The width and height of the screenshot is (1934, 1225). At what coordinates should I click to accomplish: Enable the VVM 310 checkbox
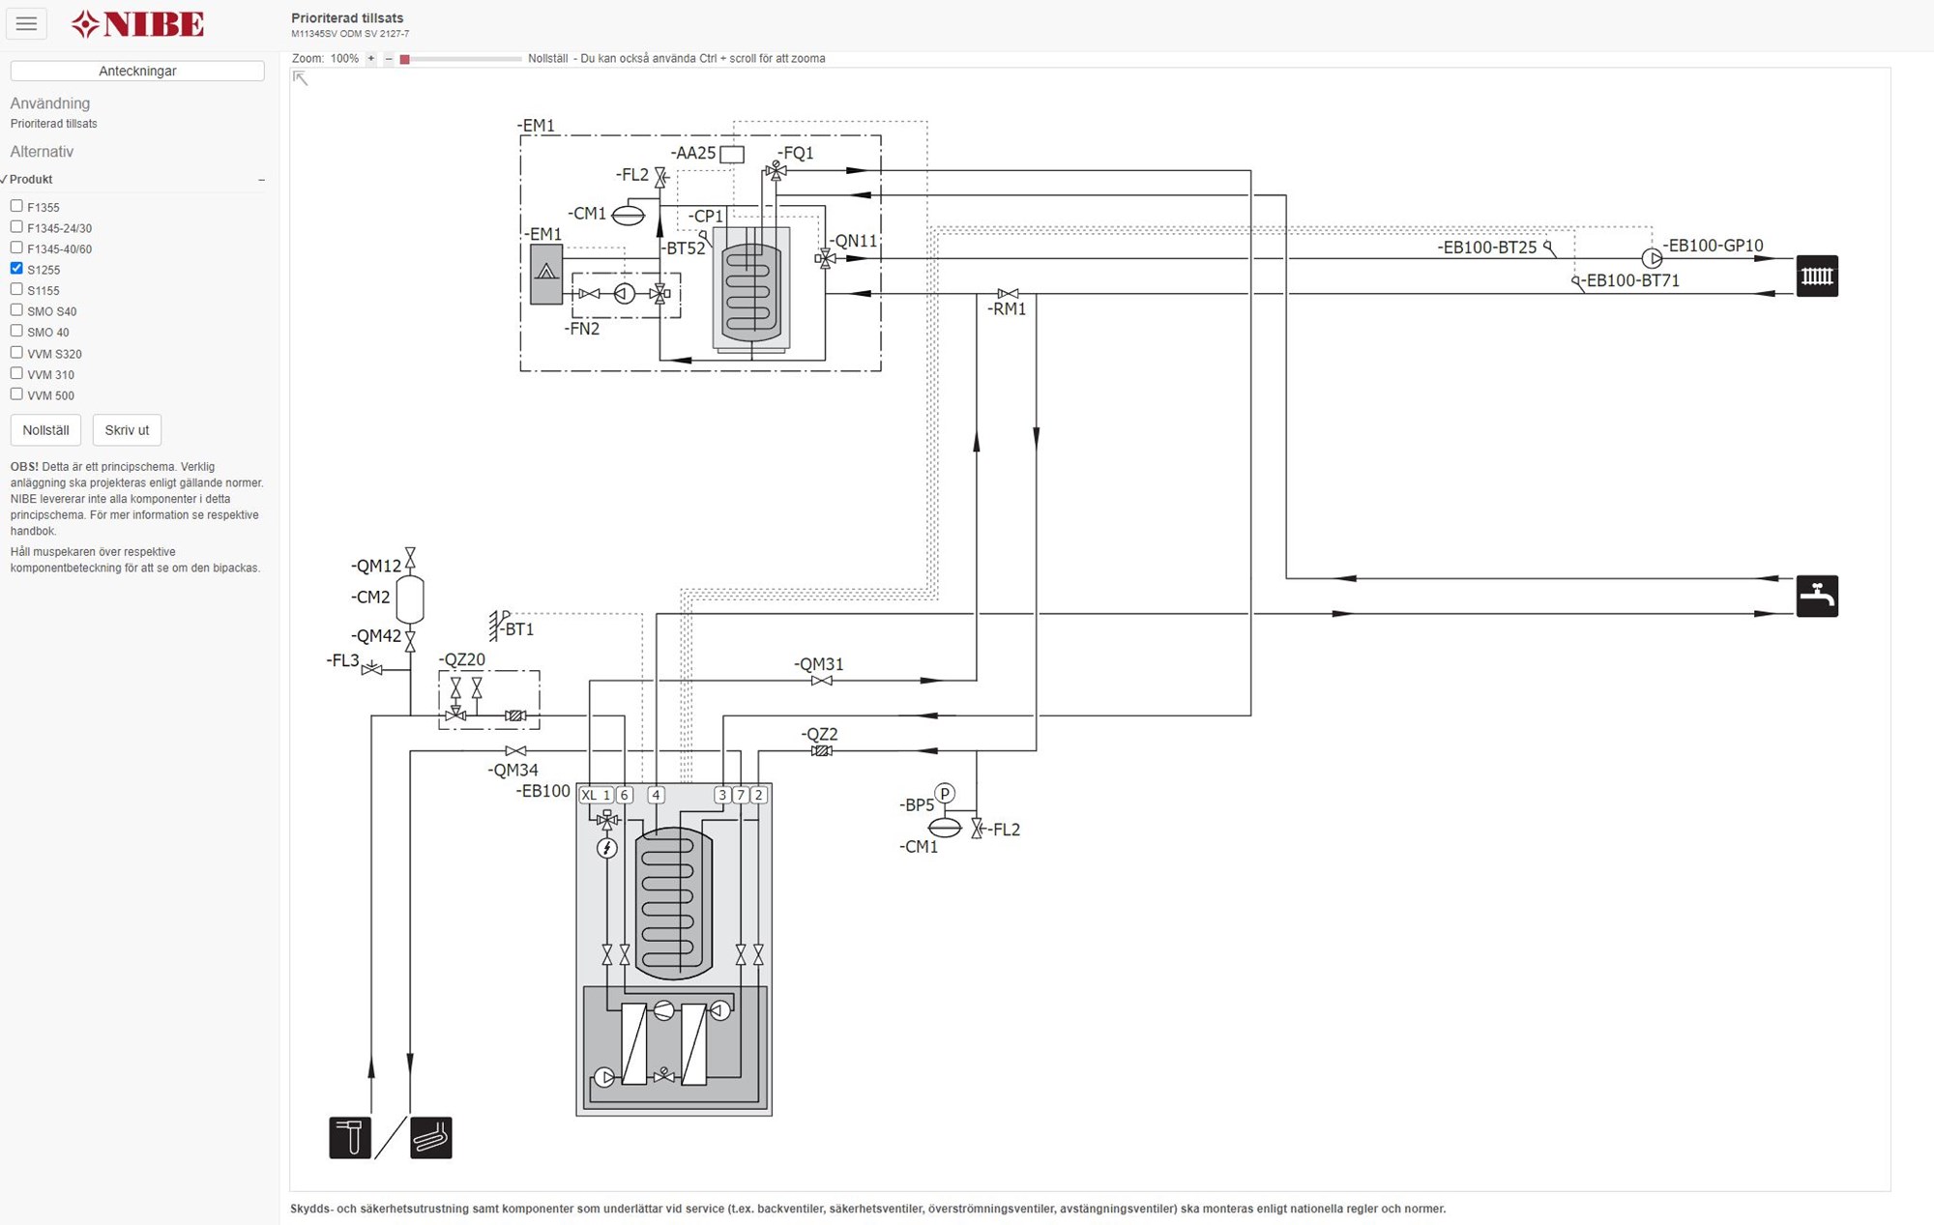click(16, 373)
